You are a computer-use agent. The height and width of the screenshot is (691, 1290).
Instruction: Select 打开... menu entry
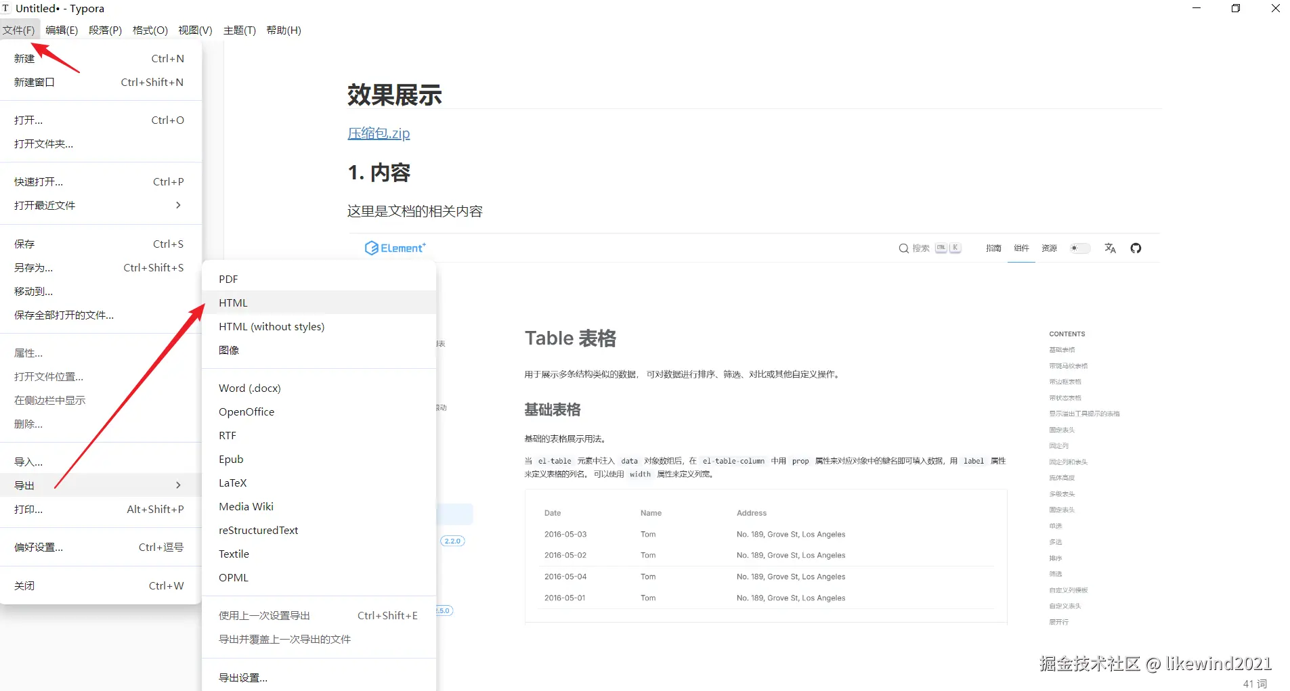[x=100, y=120]
